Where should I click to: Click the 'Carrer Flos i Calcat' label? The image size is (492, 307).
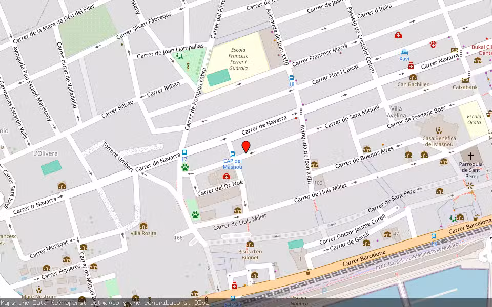pos(335,75)
